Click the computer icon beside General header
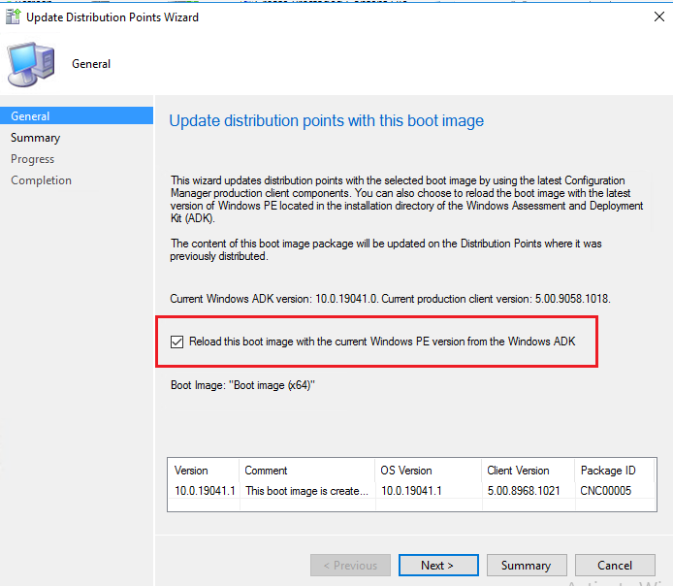Image resolution: width=673 pixels, height=586 pixels. pyautogui.click(x=31, y=65)
